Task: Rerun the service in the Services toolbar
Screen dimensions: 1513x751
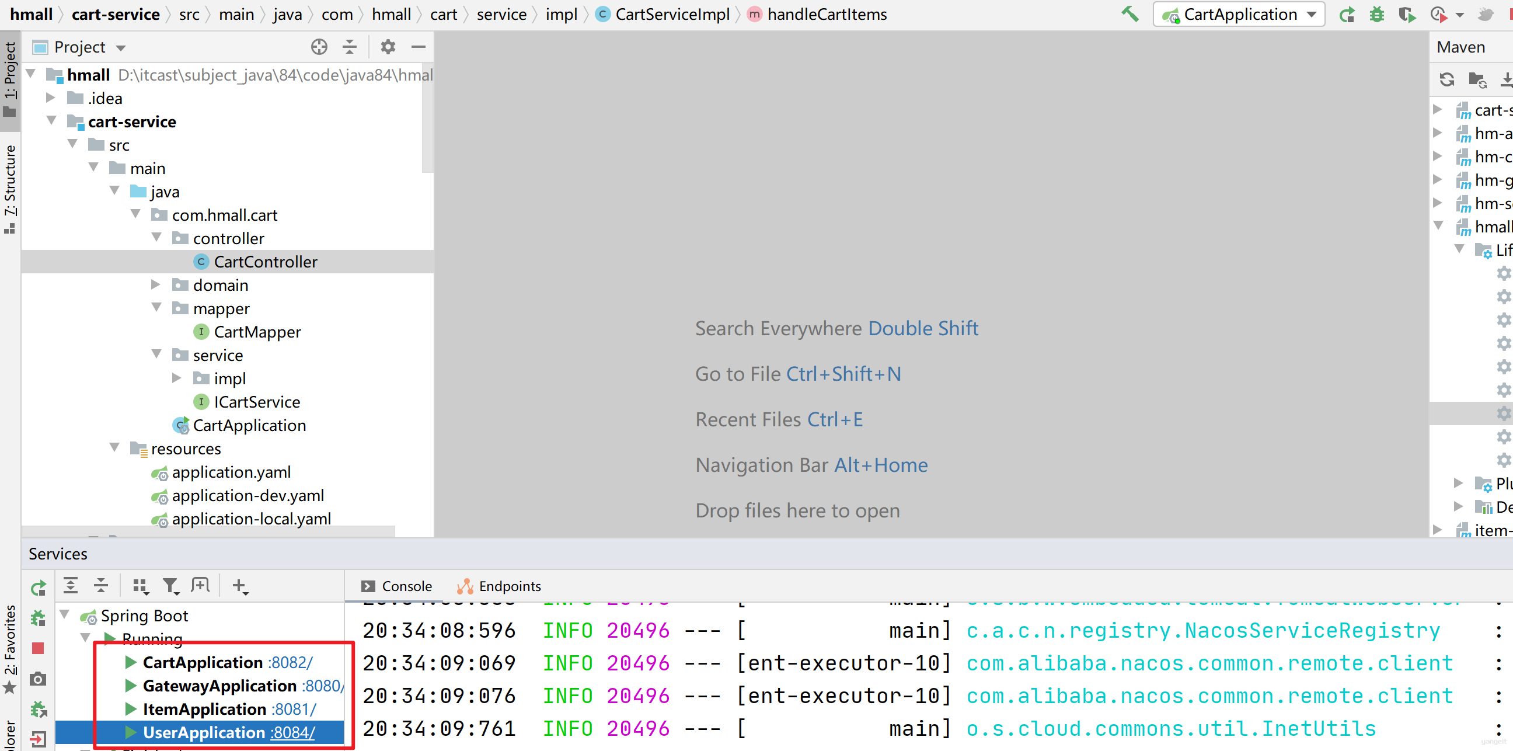Action: coord(38,587)
